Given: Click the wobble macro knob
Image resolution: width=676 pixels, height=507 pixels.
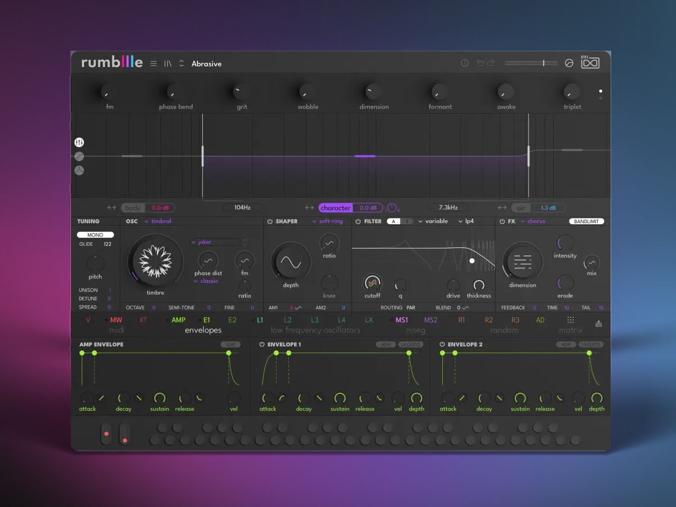Looking at the screenshot, I should pyautogui.click(x=308, y=91).
